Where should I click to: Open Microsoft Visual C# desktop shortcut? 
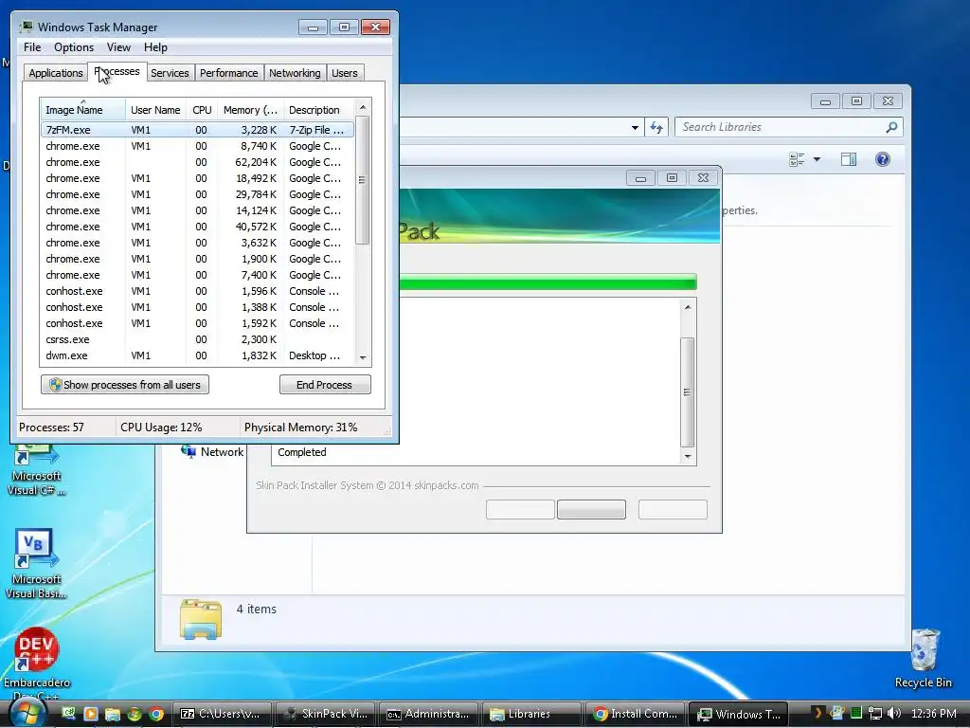click(37, 470)
